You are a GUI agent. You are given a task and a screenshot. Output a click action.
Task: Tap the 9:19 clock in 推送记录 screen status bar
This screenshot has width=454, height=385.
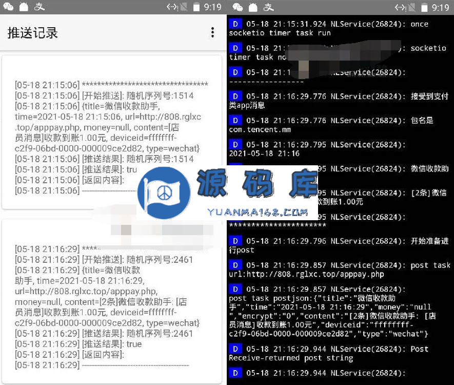[212, 7]
